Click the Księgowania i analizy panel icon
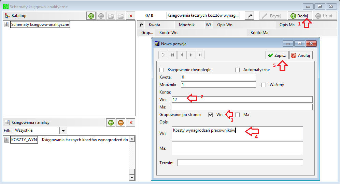Image resolution: width=340 pixels, height=184 pixels. [x=7, y=122]
